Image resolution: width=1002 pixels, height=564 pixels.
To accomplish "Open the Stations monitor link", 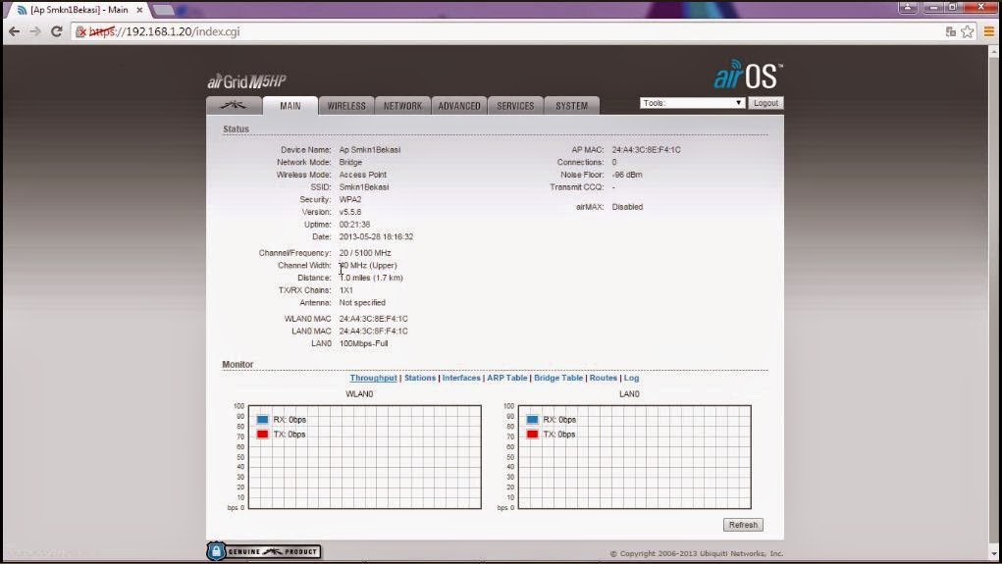I will click(x=420, y=379).
